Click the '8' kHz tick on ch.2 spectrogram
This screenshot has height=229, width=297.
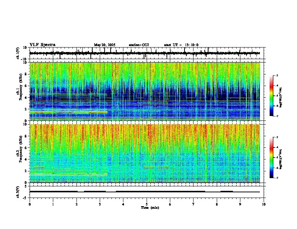(26, 136)
